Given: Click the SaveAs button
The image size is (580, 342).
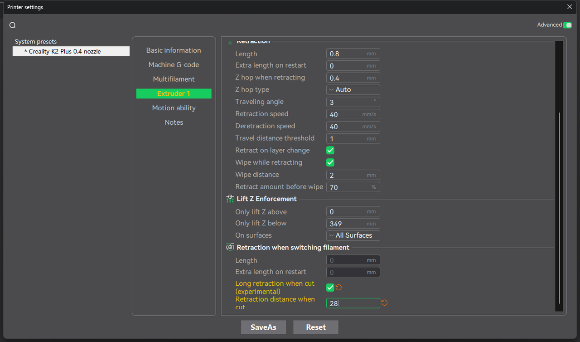Looking at the screenshot, I should (263, 327).
